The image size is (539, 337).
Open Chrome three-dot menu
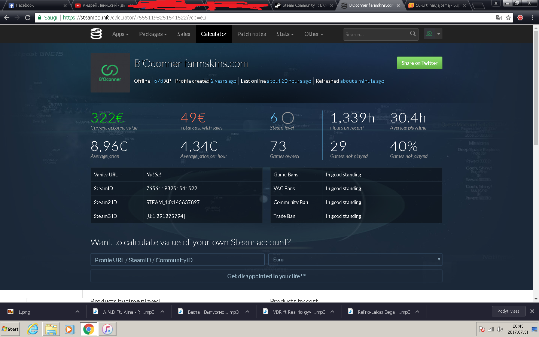(532, 18)
